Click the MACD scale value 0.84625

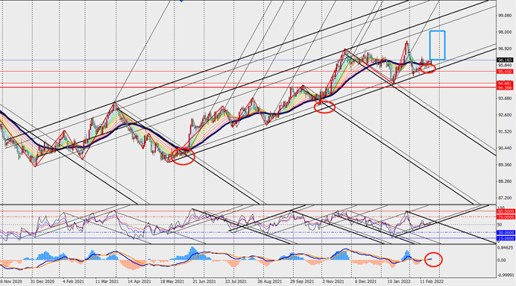tap(505, 247)
